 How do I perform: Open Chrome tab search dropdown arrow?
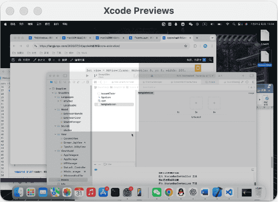pos(212,38)
